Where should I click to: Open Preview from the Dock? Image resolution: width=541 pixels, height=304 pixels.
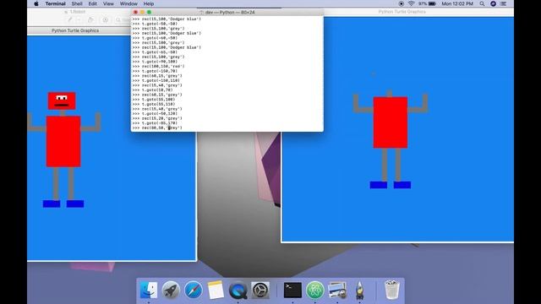coord(337,290)
